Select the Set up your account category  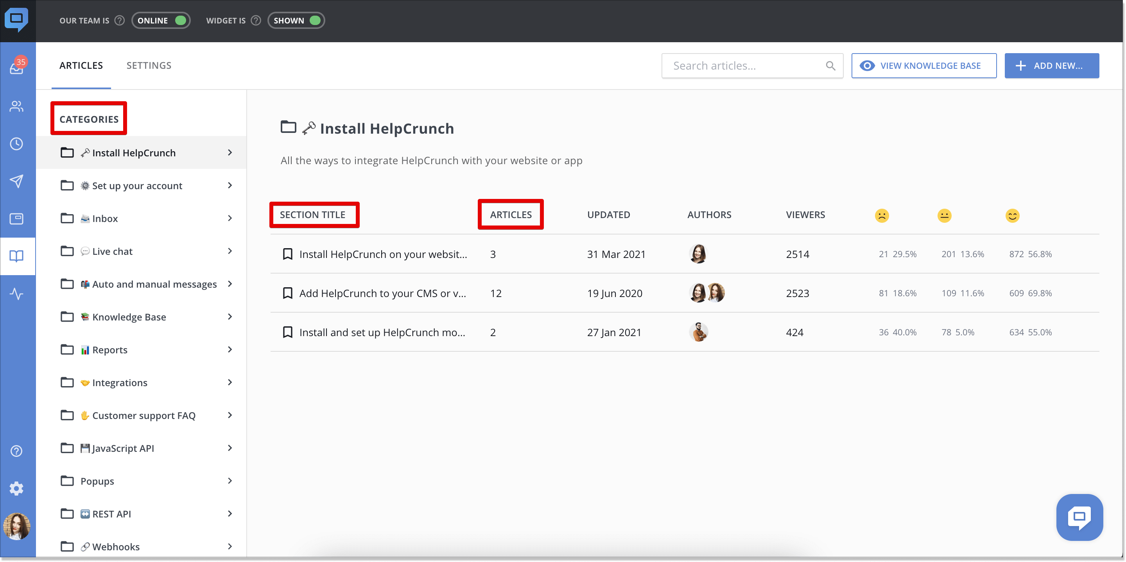pyautogui.click(x=141, y=185)
